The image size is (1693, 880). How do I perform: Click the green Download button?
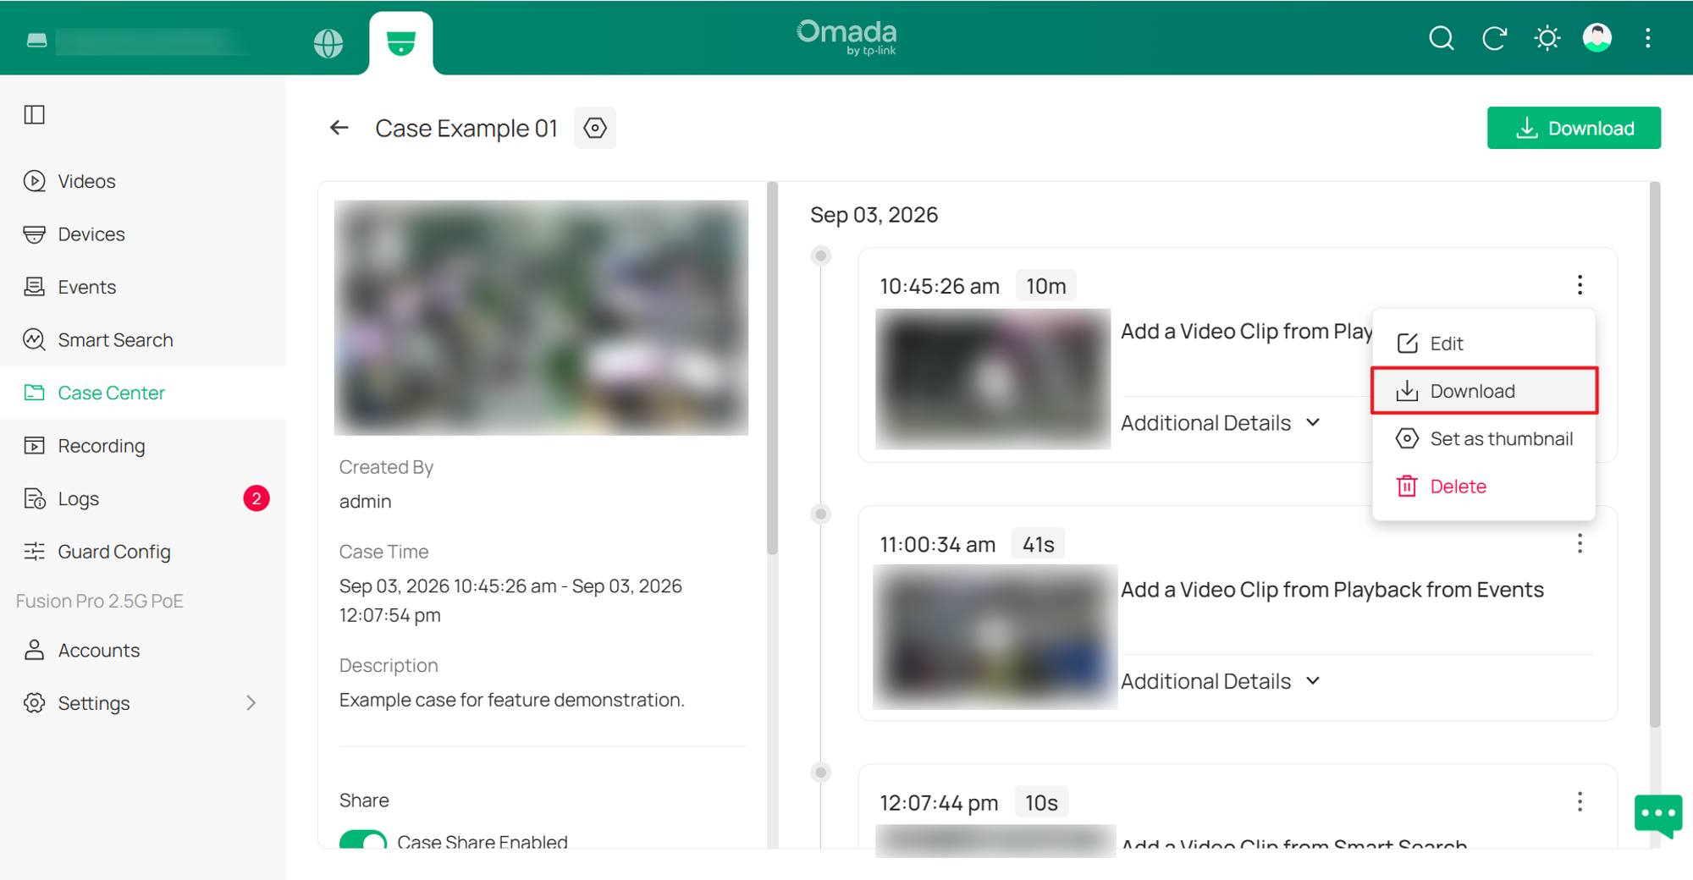click(x=1574, y=128)
